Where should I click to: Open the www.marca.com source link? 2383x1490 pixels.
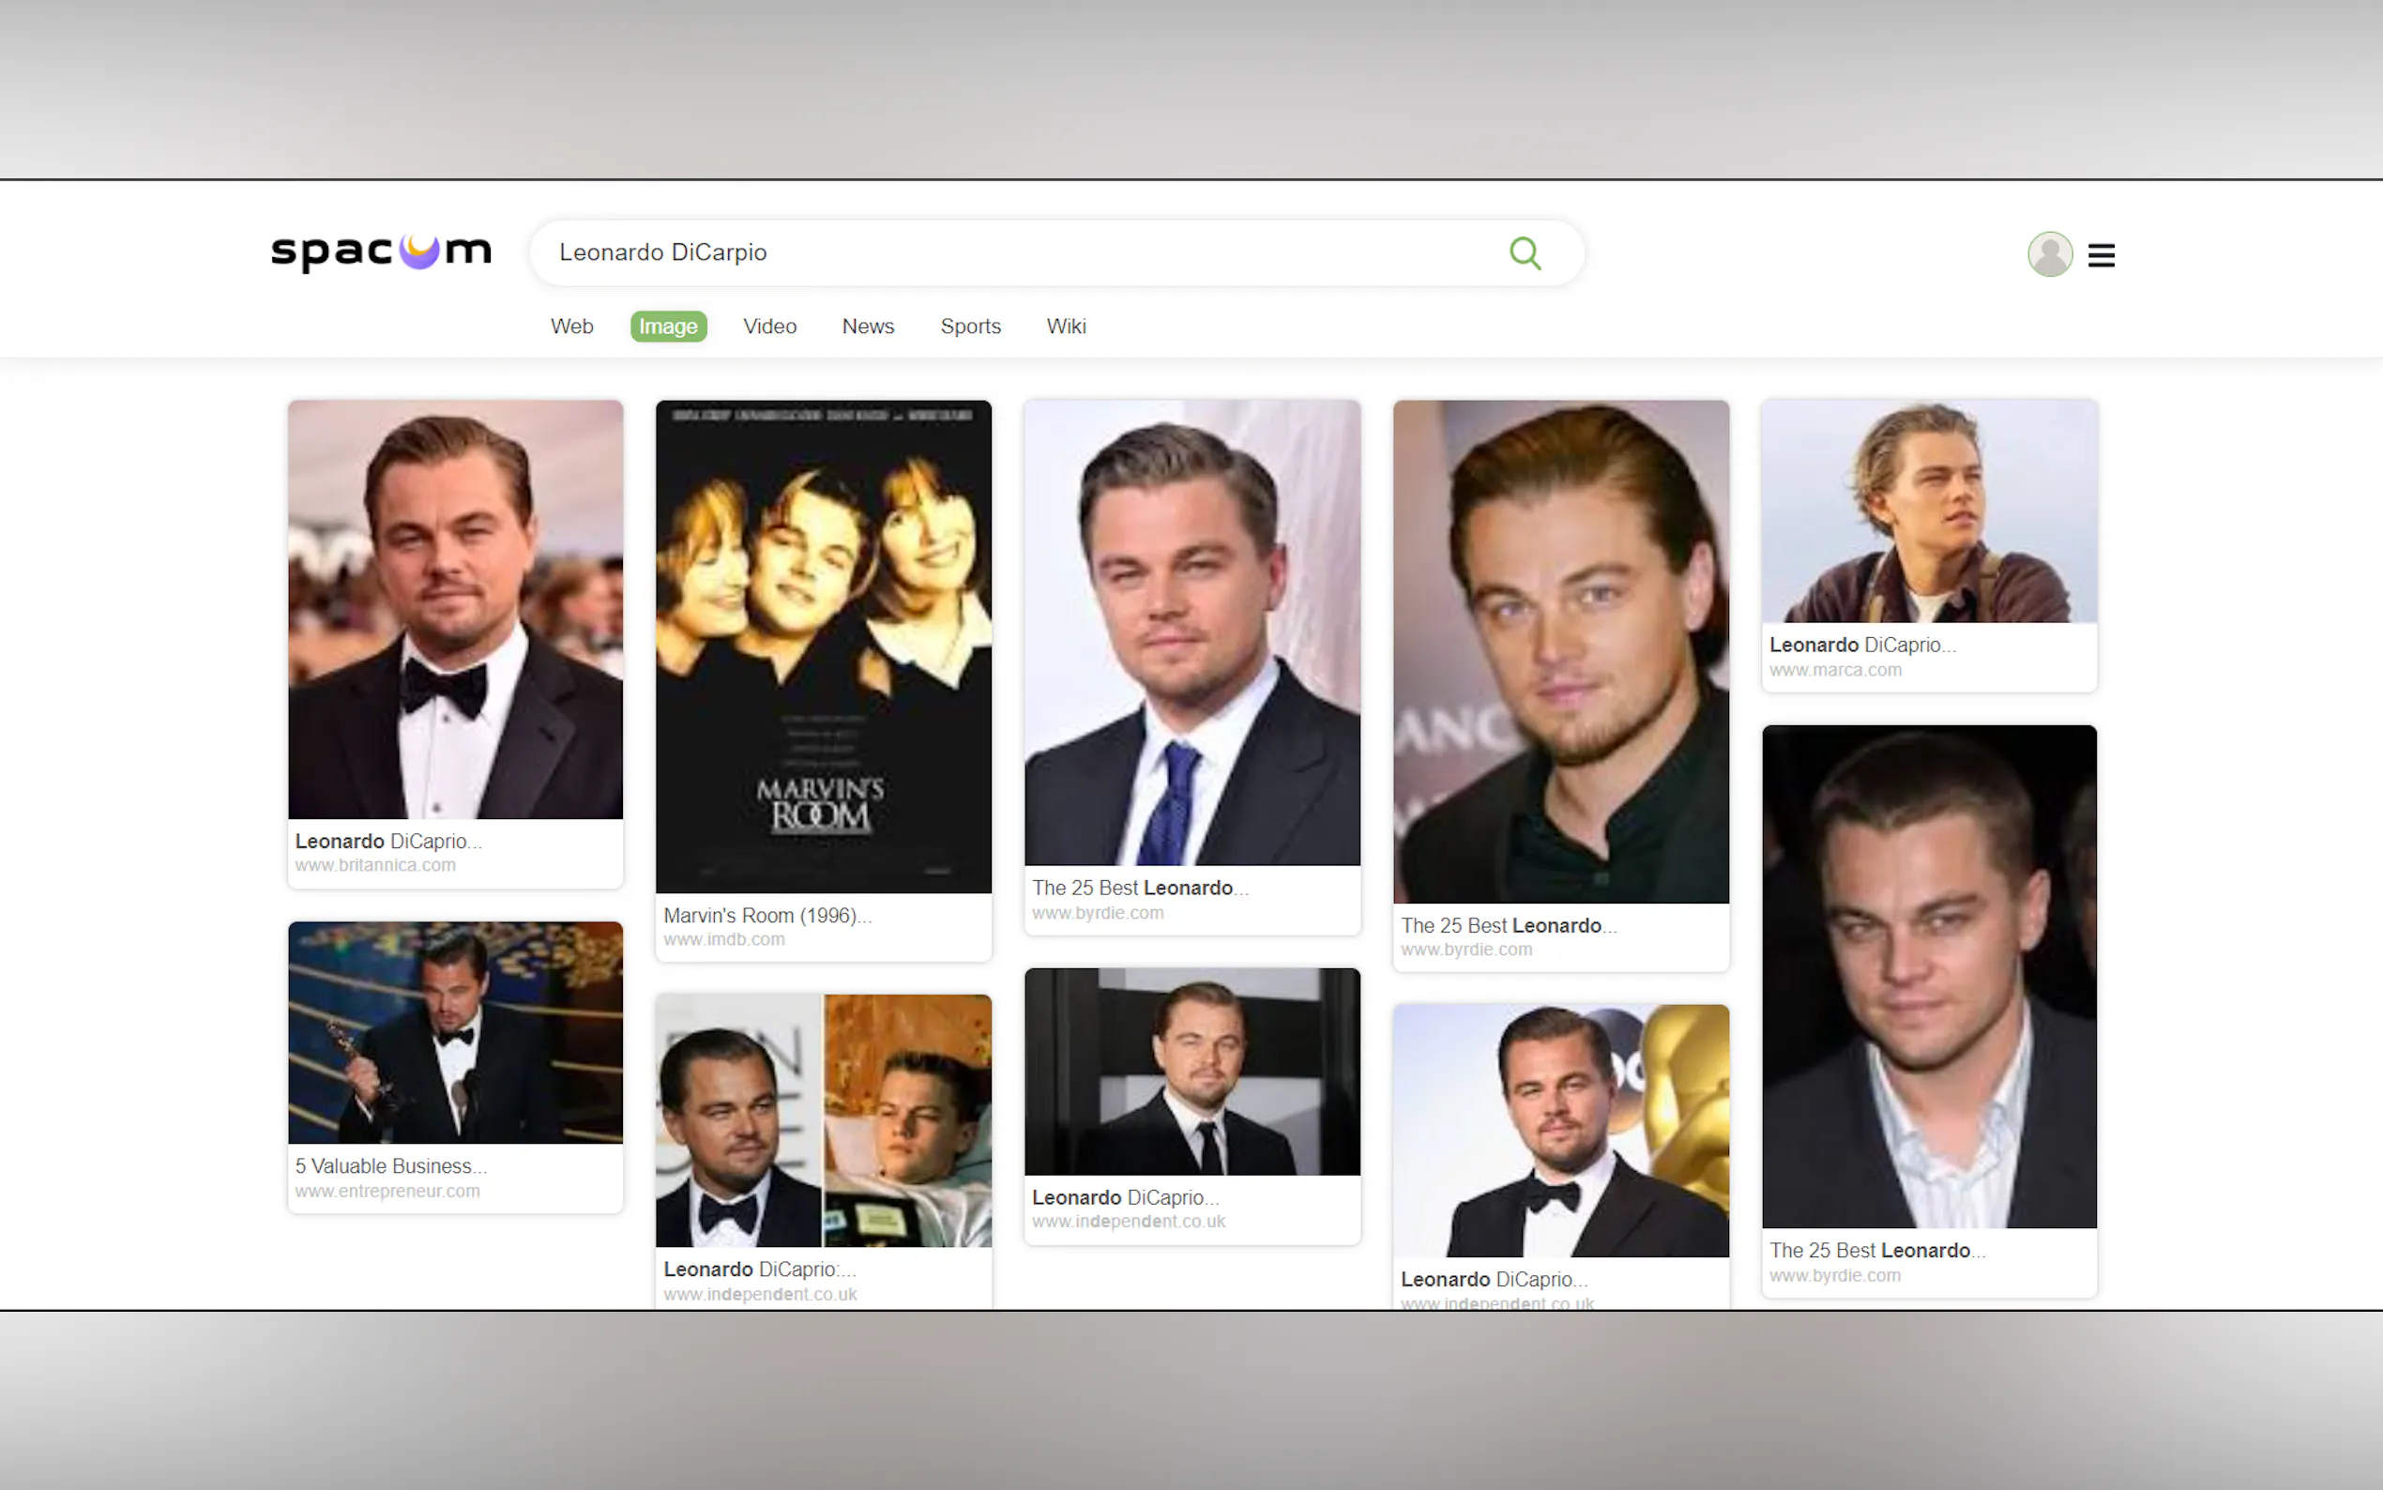point(1834,670)
